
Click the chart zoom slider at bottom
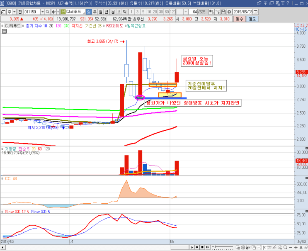[223, 247]
